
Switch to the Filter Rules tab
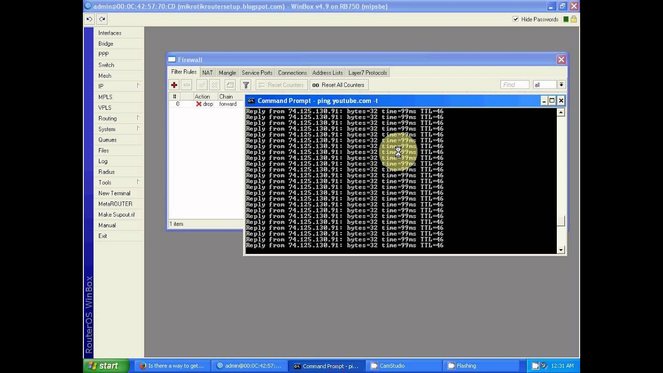tap(184, 72)
